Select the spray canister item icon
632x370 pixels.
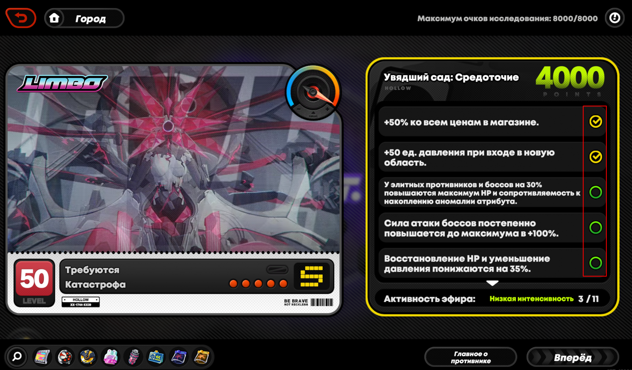point(133,357)
